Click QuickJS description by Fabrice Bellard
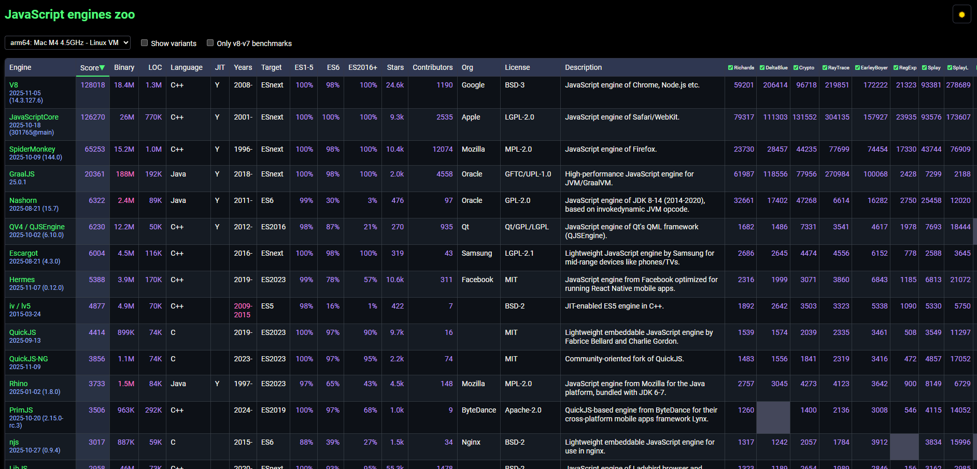This screenshot has height=469, width=977. pyautogui.click(x=639, y=336)
